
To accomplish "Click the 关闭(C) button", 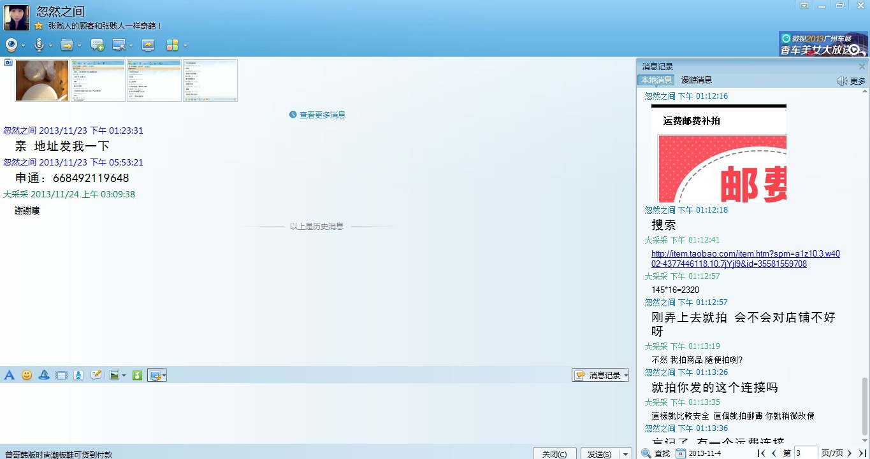I will tap(555, 454).
